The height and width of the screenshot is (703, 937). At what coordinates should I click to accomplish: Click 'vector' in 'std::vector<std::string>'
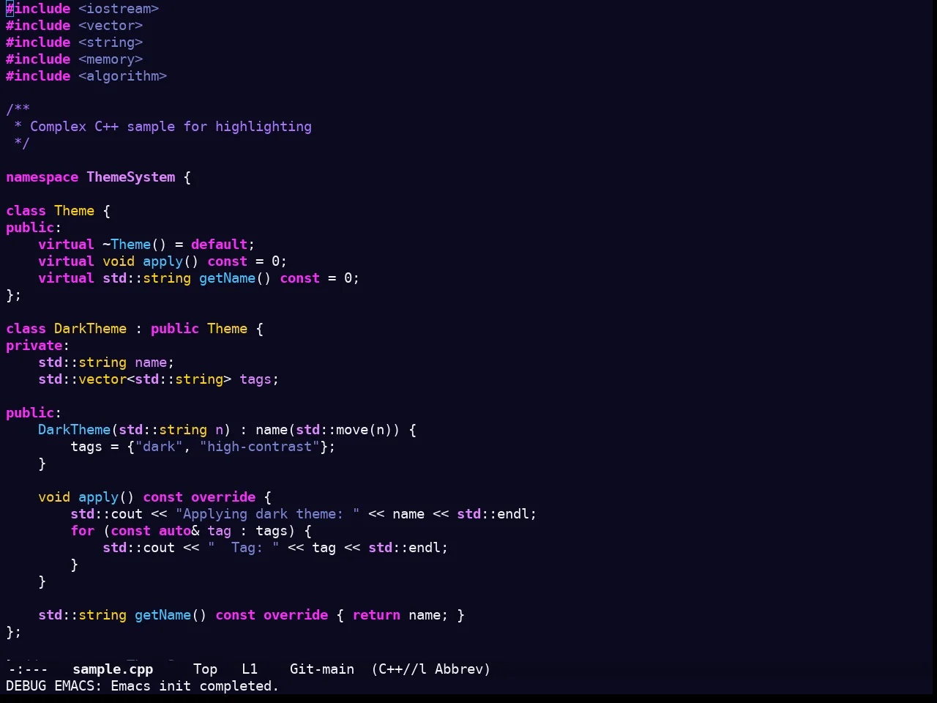pyautogui.click(x=102, y=379)
